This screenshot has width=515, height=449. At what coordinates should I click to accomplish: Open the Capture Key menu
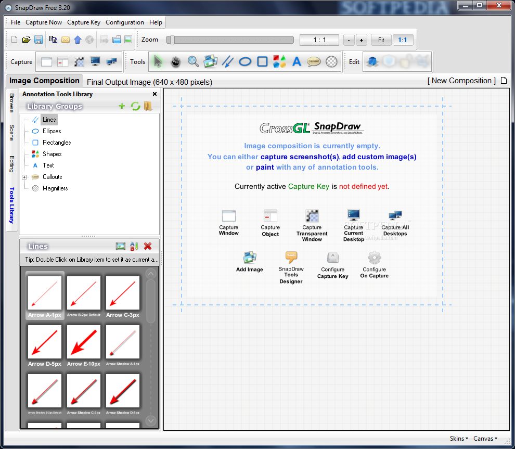(84, 22)
